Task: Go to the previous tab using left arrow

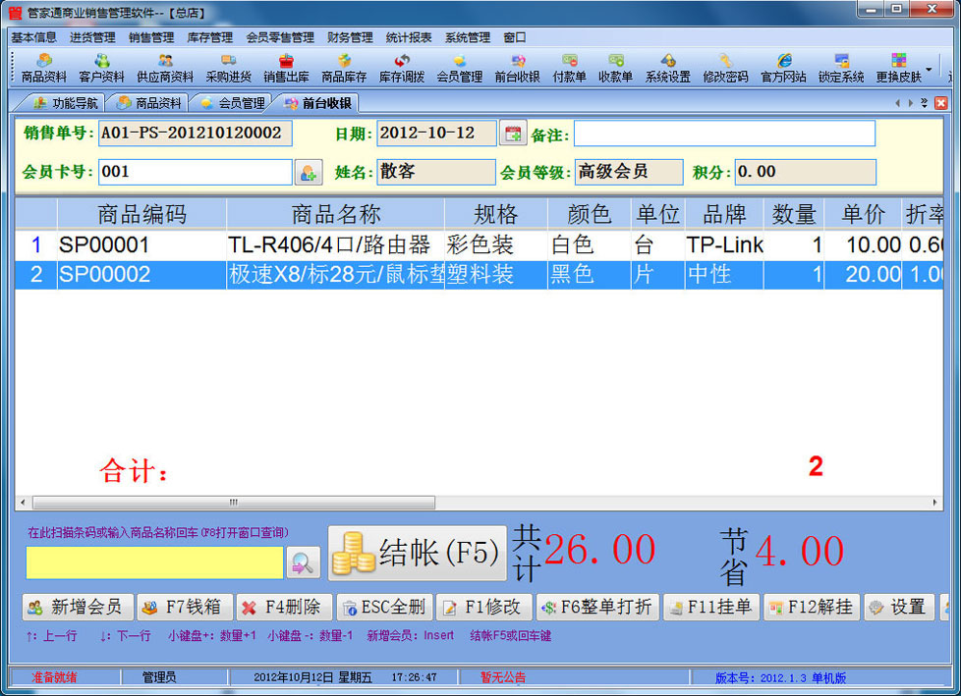Action: 898,103
